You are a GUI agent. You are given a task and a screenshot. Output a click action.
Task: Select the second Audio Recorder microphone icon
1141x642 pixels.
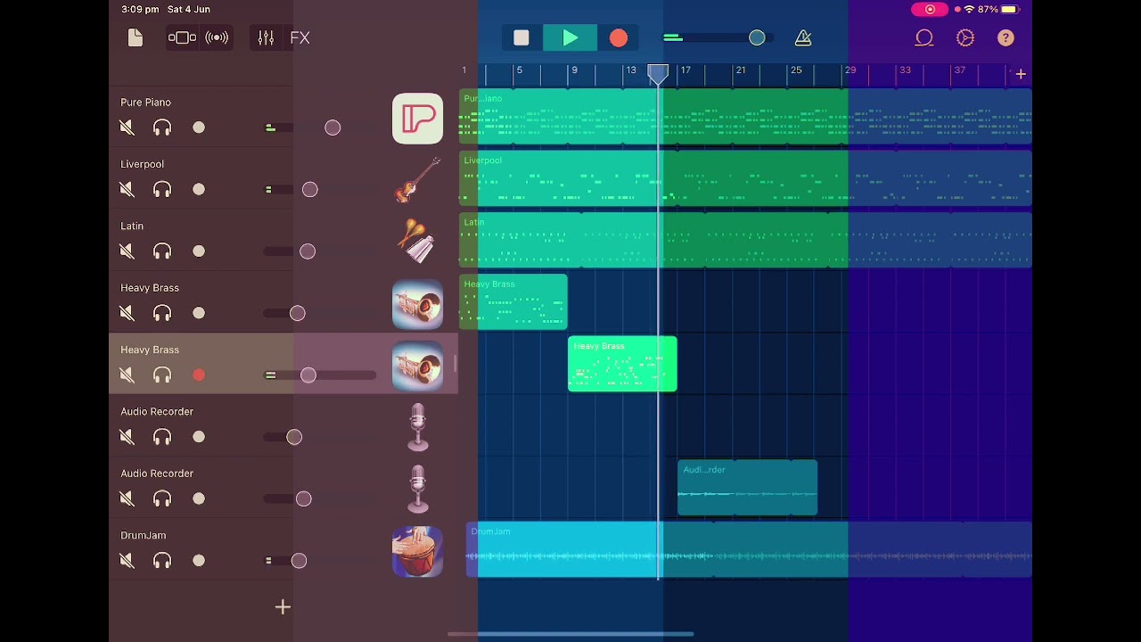click(417, 490)
